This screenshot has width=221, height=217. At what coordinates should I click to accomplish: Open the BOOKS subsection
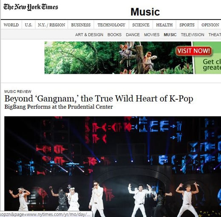(114, 35)
